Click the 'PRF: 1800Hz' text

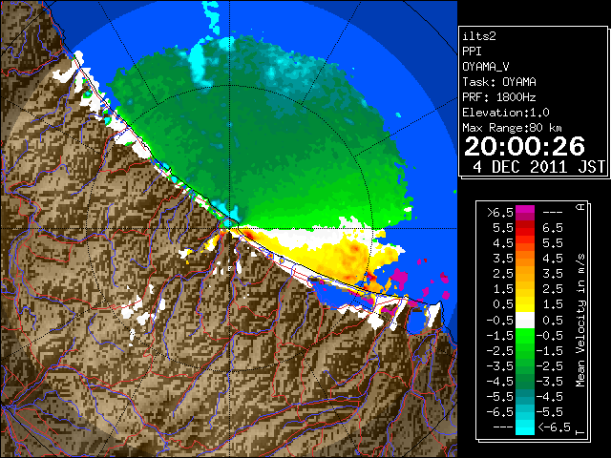coord(499,97)
